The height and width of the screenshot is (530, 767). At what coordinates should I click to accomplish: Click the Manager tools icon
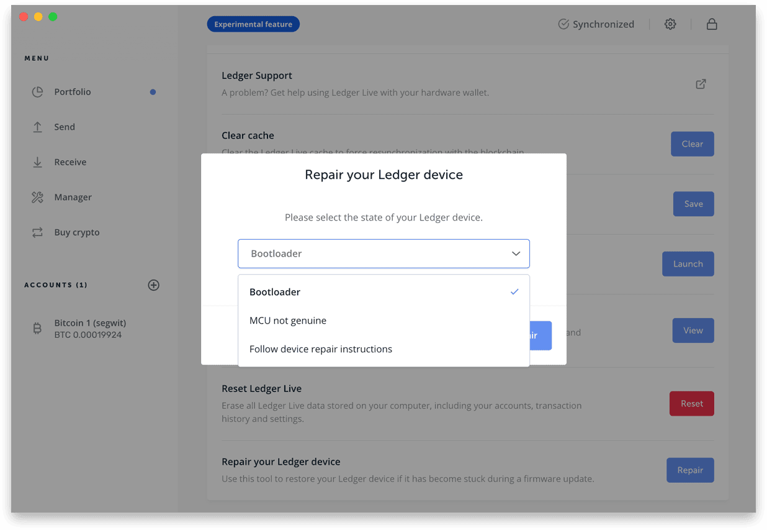tap(37, 198)
